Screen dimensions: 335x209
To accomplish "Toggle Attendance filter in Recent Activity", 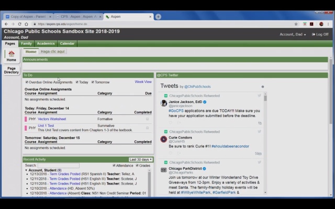I will [x=114, y=166].
